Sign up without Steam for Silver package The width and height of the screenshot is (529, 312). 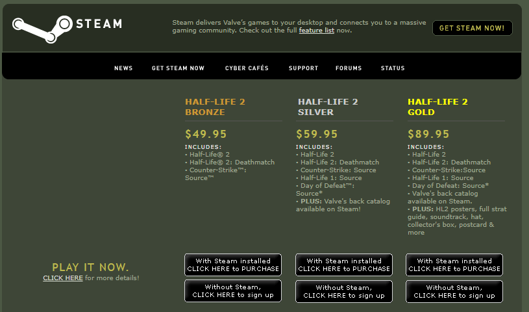(x=344, y=291)
